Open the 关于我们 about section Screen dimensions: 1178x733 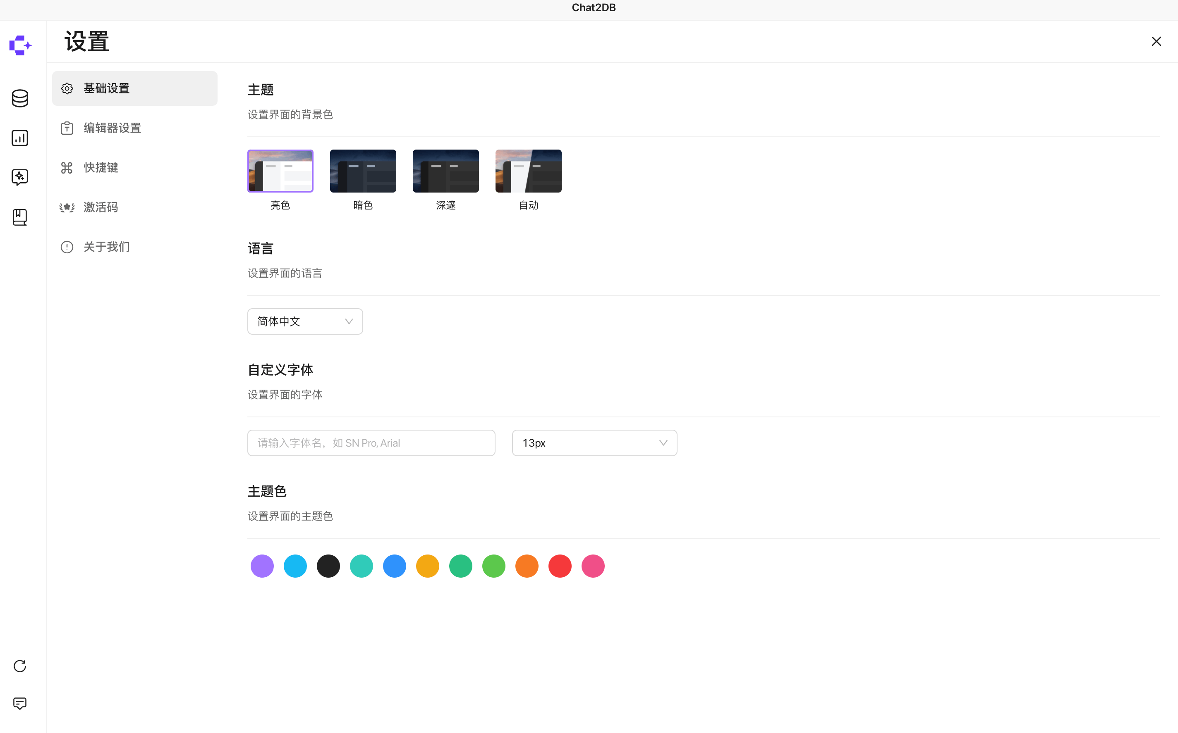(x=106, y=247)
